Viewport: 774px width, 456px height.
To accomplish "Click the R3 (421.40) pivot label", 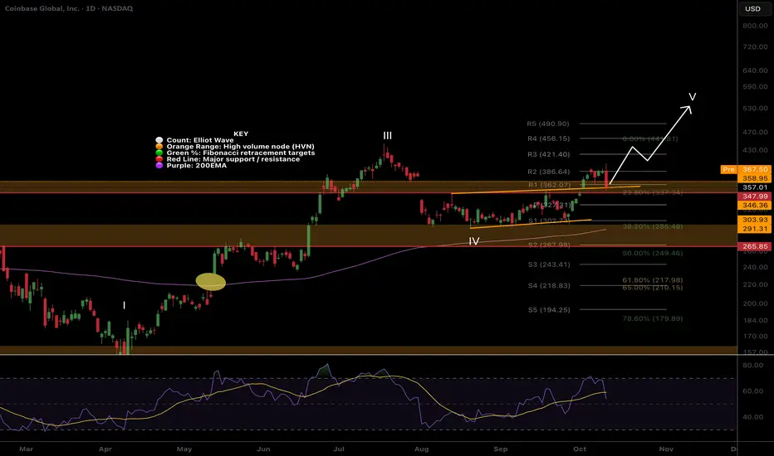I will 548,154.
